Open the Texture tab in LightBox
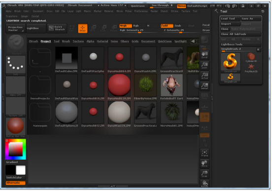272x191 pixels. click(78, 41)
